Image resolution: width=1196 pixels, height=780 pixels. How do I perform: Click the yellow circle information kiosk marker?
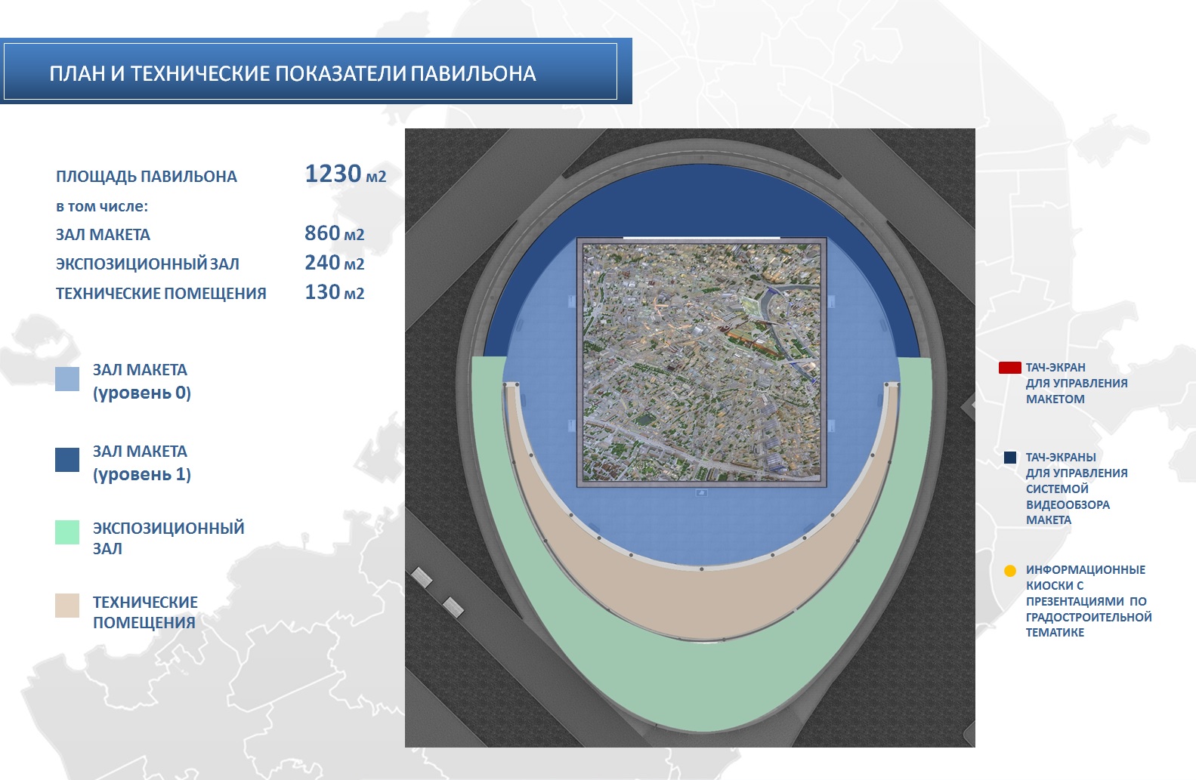1010,571
